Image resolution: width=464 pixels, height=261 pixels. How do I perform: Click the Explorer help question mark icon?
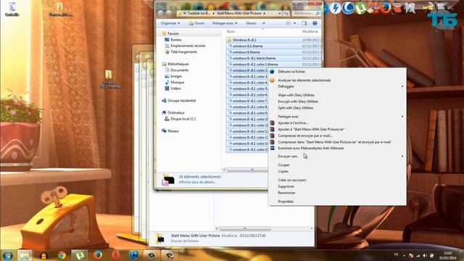tap(315, 23)
